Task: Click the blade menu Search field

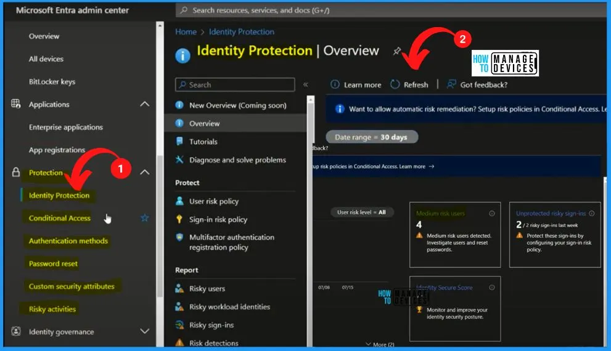Action: point(235,84)
